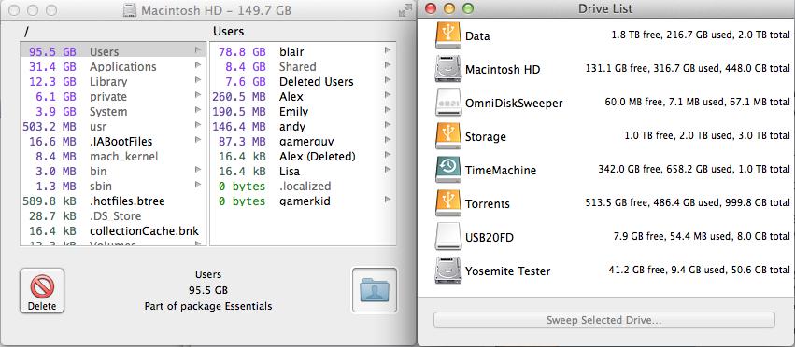Expand the Library folder arrow
This screenshot has width=795, height=347.
(x=198, y=80)
